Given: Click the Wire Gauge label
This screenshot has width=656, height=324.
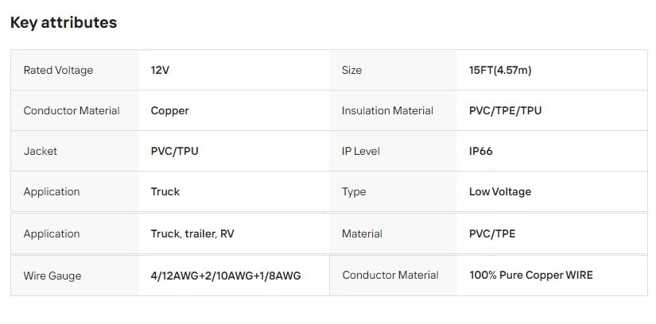Looking at the screenshot, I should coord(52,276).
